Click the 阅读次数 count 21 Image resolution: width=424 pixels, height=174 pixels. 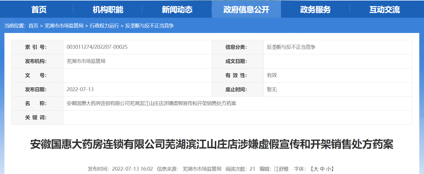[x=252, y=169]
